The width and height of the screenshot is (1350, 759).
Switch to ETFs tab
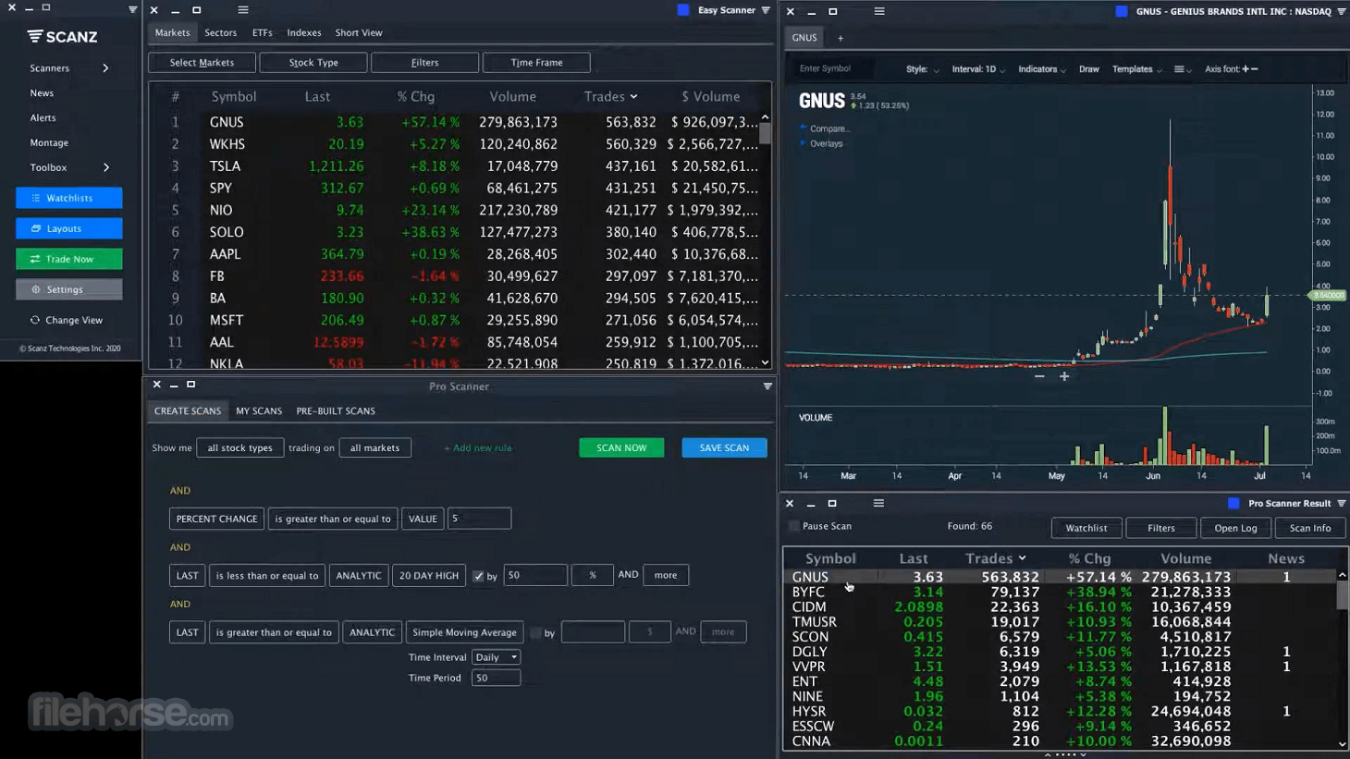(x=263, y=32)
